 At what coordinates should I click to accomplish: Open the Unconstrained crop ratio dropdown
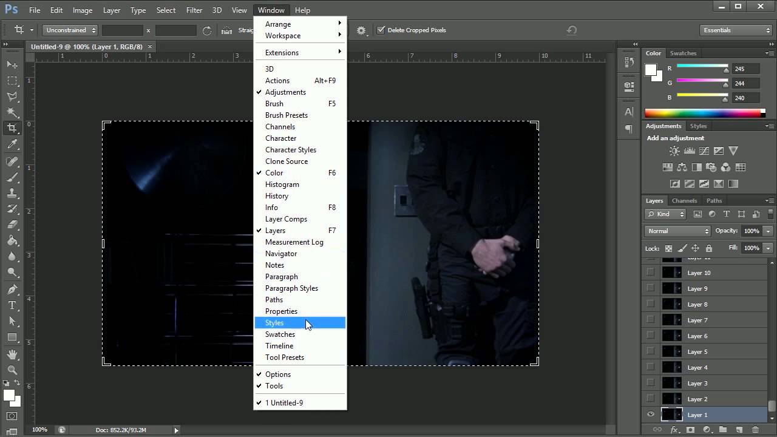(70, 30)
